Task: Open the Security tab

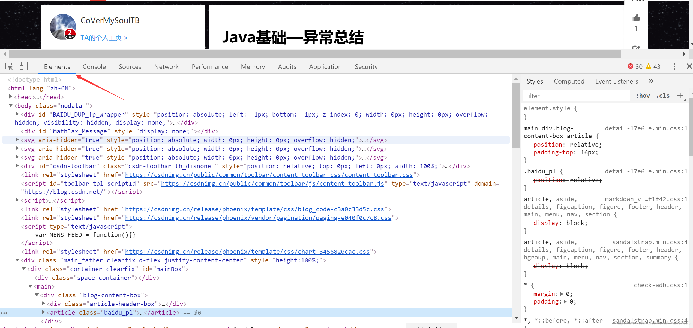Action: 366,67
